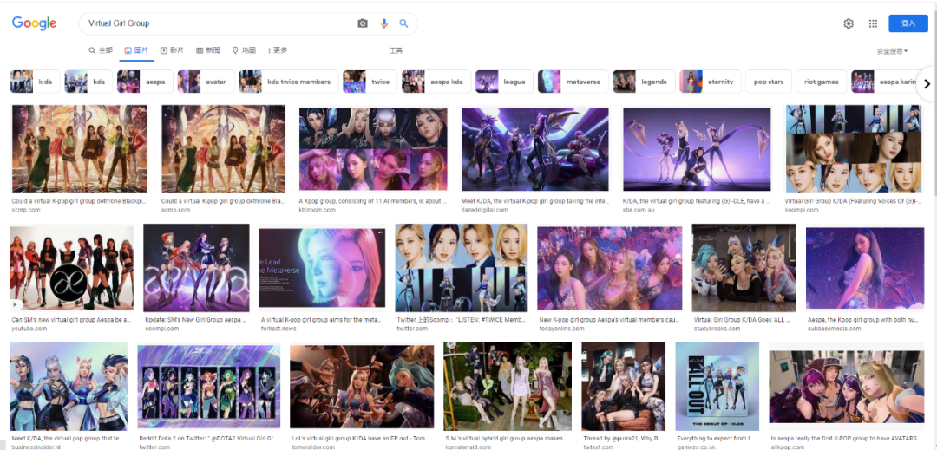Click the magnifier search button
Viewport: 937px width, 450px height.
point(404,23)
